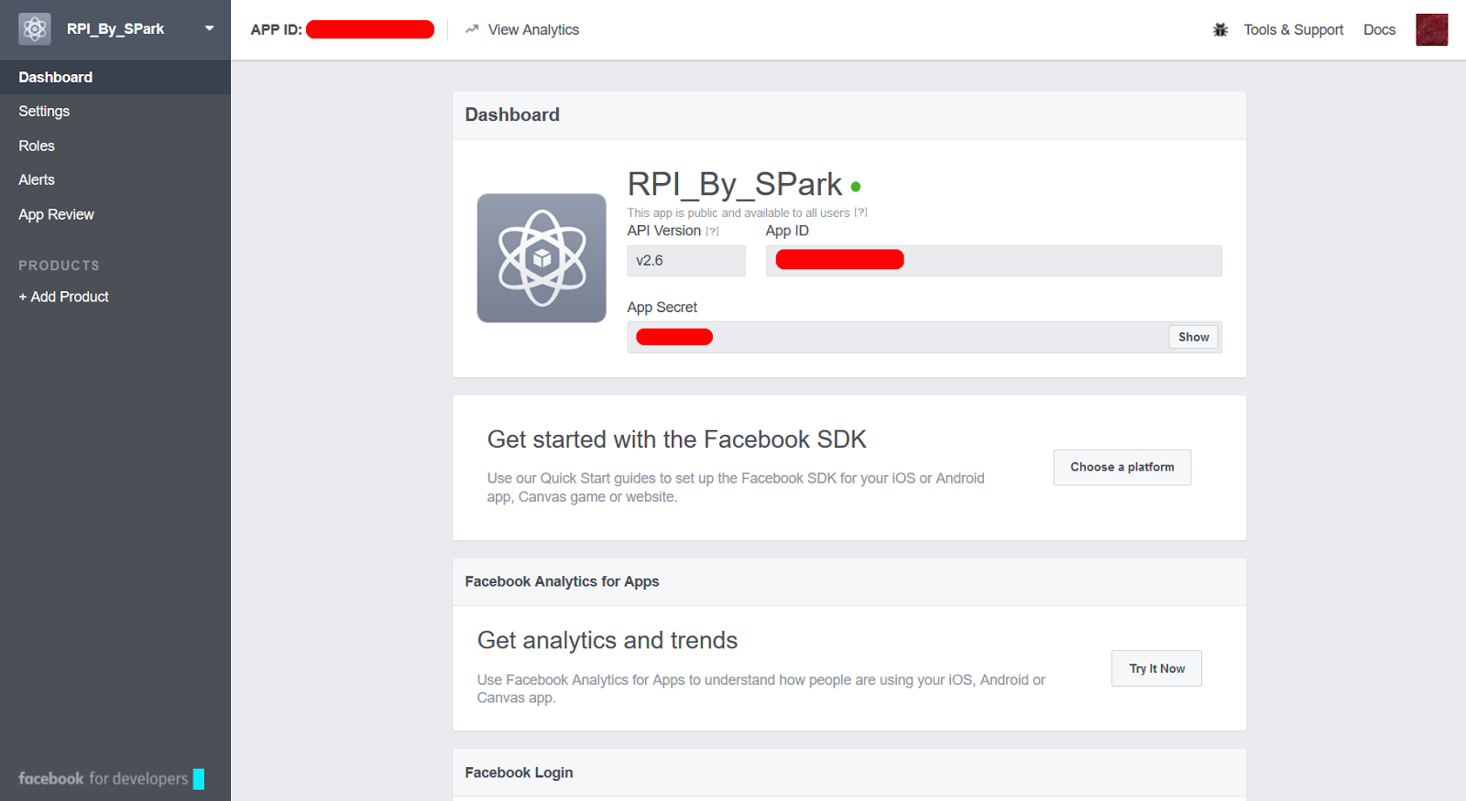Click the analytics trend arrow icon
This screenshot has width=1466, height=801.
coord(472,29)
